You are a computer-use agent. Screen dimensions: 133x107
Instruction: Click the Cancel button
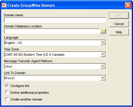(x=119, y=24)
